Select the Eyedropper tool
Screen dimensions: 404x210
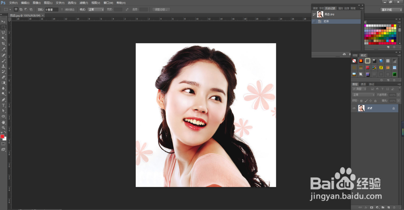click(x=3, y=49)
